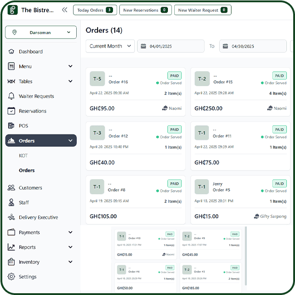Screen dimensions: 295x295
Task: Open the KOT submenu item
Action: pos(23,156)
